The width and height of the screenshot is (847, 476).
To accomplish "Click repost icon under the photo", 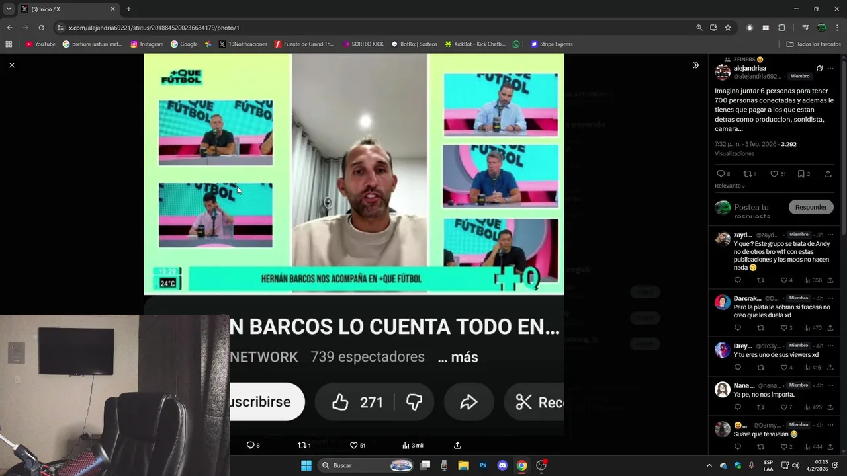I will [304, 445].
